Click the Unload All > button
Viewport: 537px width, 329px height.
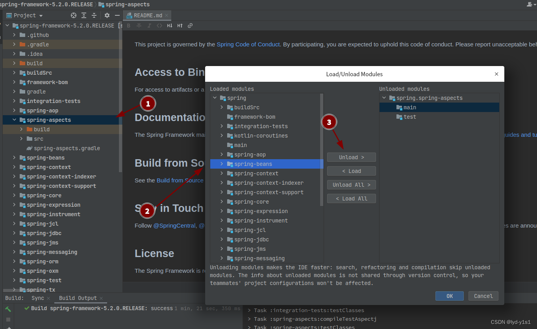click(x=352, y=185)
